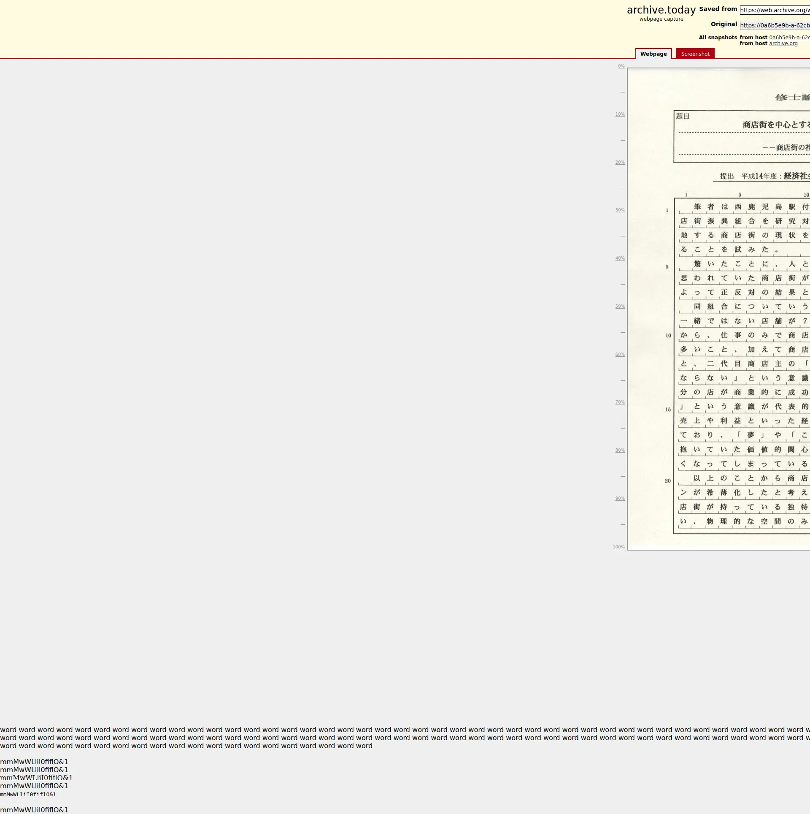The image size is (810, 814).
Task: Jump to the 30% scroll marker
Action: (620, 210)
